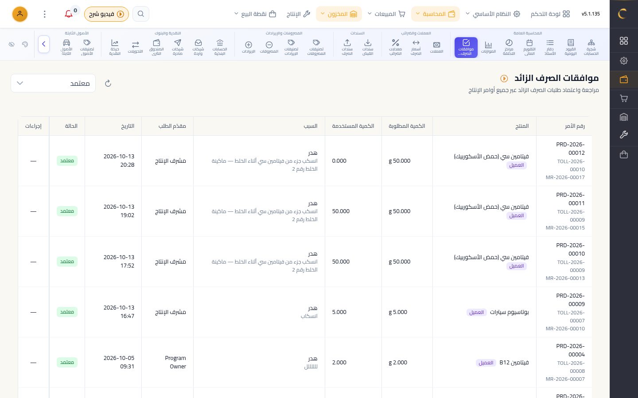The height and width of the screenshot is (398, 638).
Task: Expand the المخزون inventory menu
Action: click(x=339, y=14)
